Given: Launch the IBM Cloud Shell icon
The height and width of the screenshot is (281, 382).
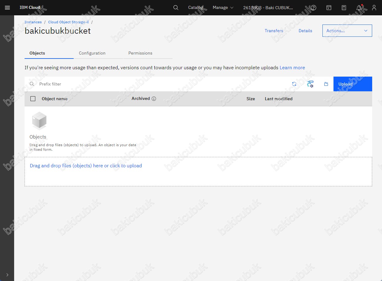Looking at the screenshot, I should coord(329,8).
